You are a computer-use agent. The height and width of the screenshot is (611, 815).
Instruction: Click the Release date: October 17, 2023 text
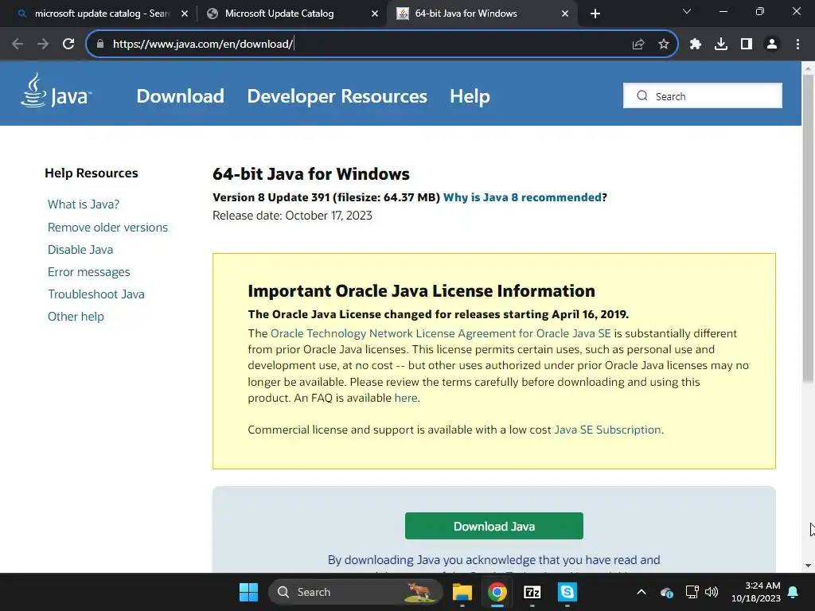click(x=292, y=216)
